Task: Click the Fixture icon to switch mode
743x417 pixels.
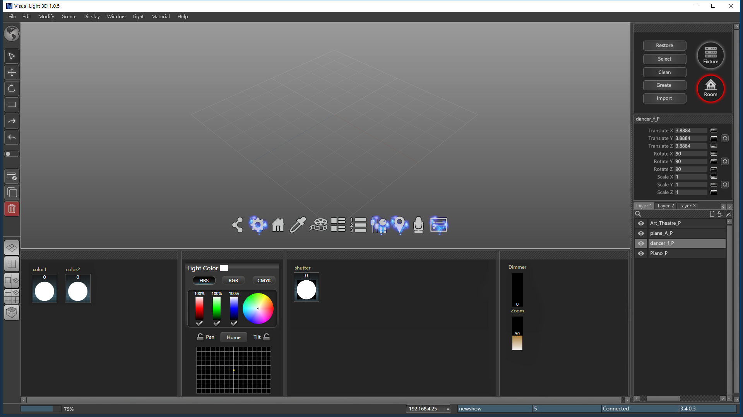Action: click(x=711, y=54)
